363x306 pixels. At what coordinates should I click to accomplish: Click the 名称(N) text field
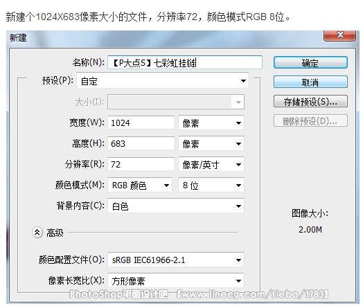[x=185, y=62]
